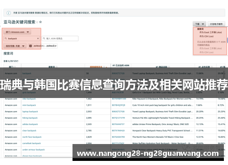This screenshot has width=228, height=165.
Task: Click the small info icon beside the page title
Action: click(x=37, y=22)
